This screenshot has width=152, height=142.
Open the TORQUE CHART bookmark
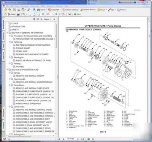(x=23, y=48)
